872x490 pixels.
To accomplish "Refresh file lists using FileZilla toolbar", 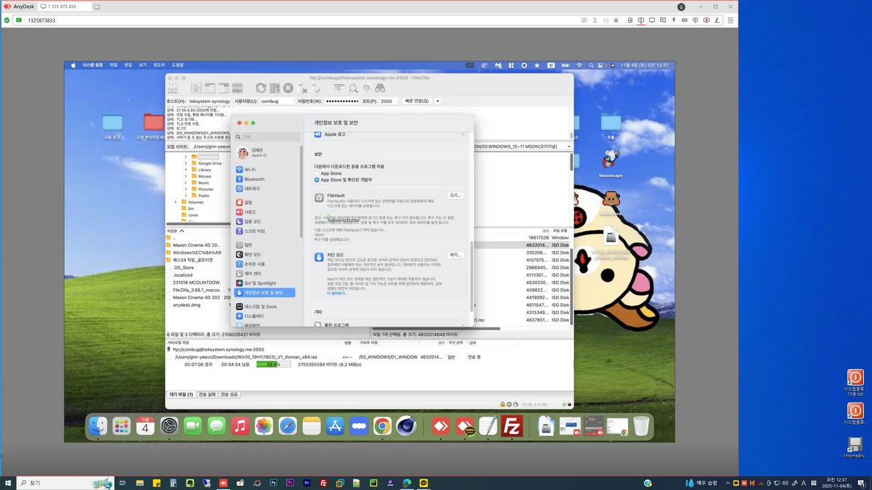I will [x=261, y=88].
